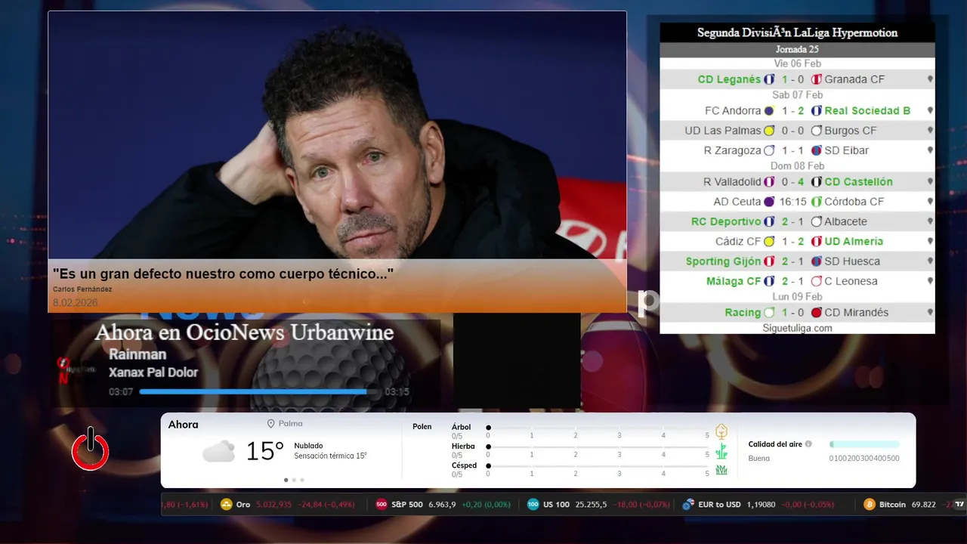The image size is (967, 544).
Task: Select the third weather carousel dot
Action: [x=302, y=480]
